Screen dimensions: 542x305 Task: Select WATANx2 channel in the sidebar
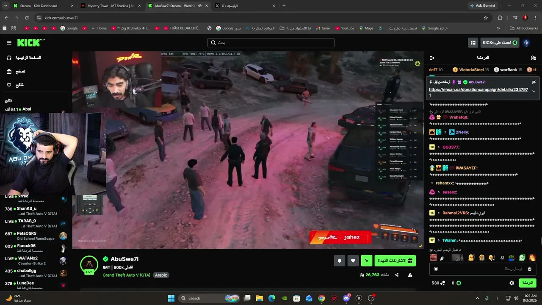point(36,261)
